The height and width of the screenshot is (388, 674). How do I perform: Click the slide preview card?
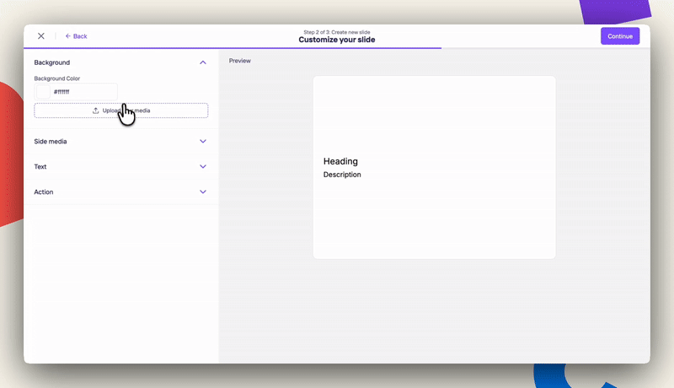pyautogui.click(x=434, y=167)
